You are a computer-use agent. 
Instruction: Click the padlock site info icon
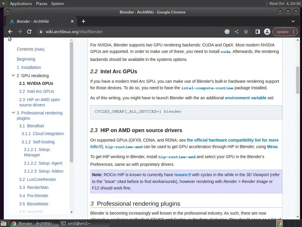click(41, 32)
